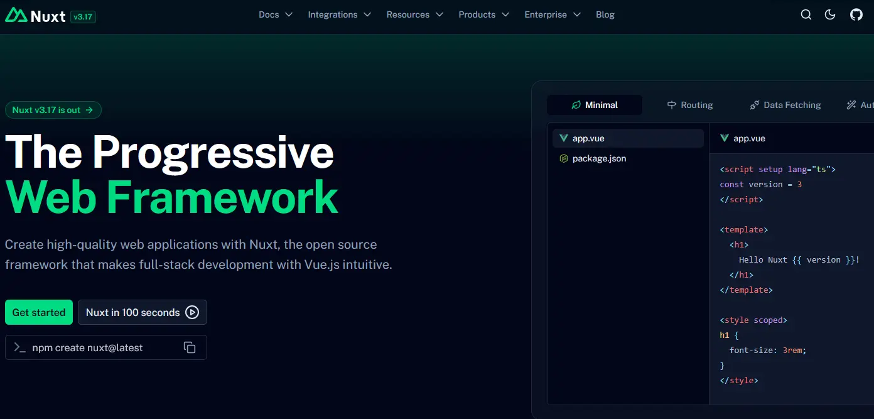This screenshot has height=419, width=874.
Task: Click the package.json file icon
Action: (x=564, y=158)
